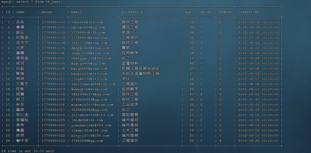Screen dimensions: 311x153
Task: Select the name '程咬金'
Action: coord(22,58)
